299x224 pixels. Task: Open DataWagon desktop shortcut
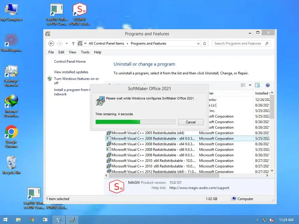click(x=11, y=42)
